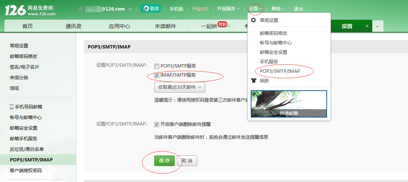Screen dimensions: 408x182
Task: Open the 收取最近30天邮件 dropdown
Action: 179,87
